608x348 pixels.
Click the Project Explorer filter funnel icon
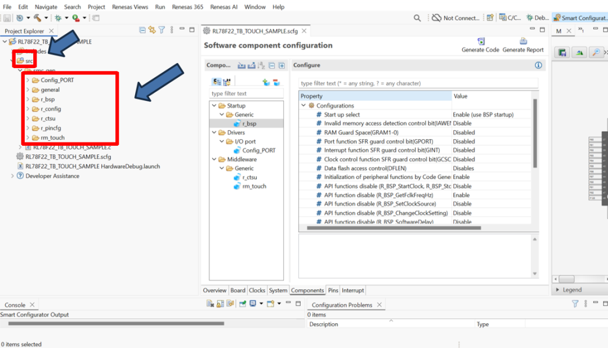pyautogui.click(x=162, y=30)
